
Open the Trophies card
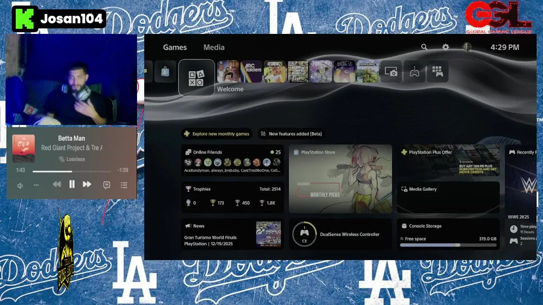click(232, 197)
